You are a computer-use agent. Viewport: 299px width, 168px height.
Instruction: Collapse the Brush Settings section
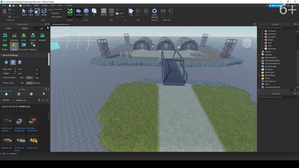pos(1,55)
